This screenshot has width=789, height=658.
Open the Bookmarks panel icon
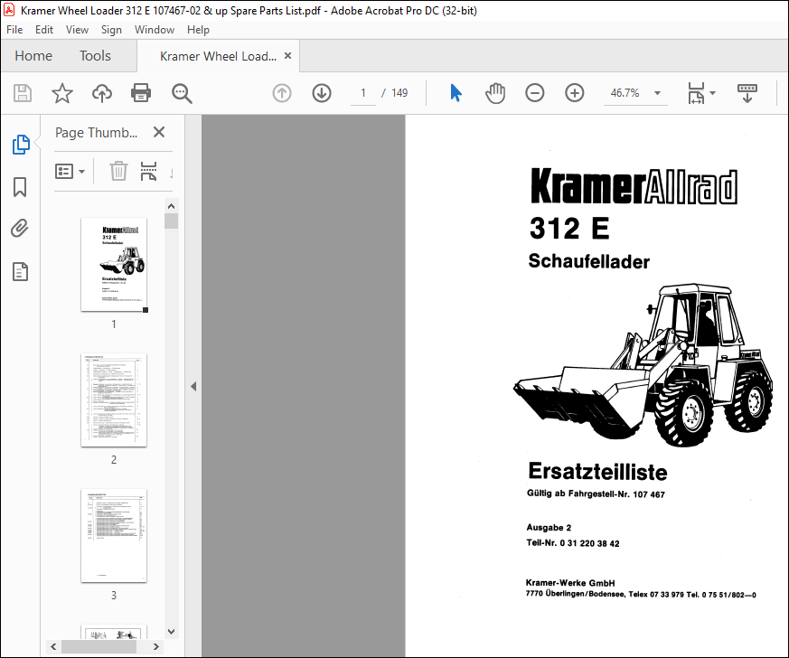[20, 187]
